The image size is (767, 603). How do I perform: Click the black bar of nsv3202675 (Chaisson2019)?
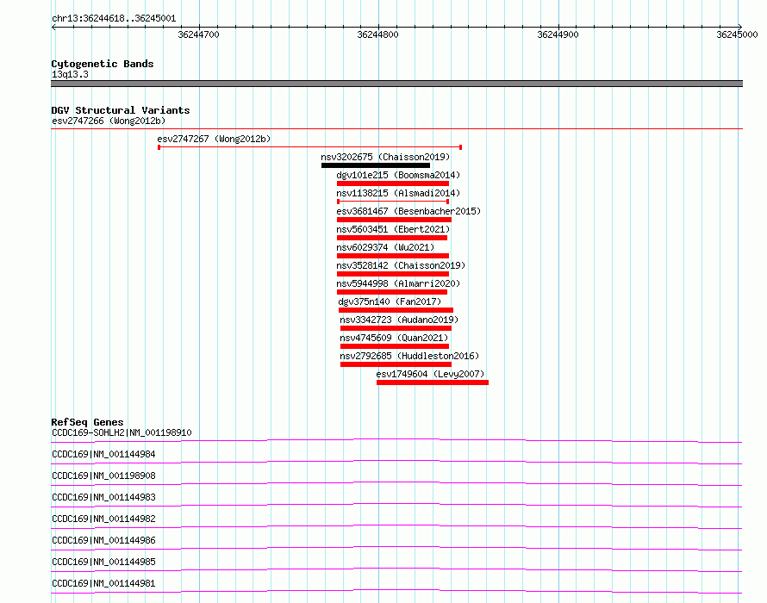click(376, 165)
